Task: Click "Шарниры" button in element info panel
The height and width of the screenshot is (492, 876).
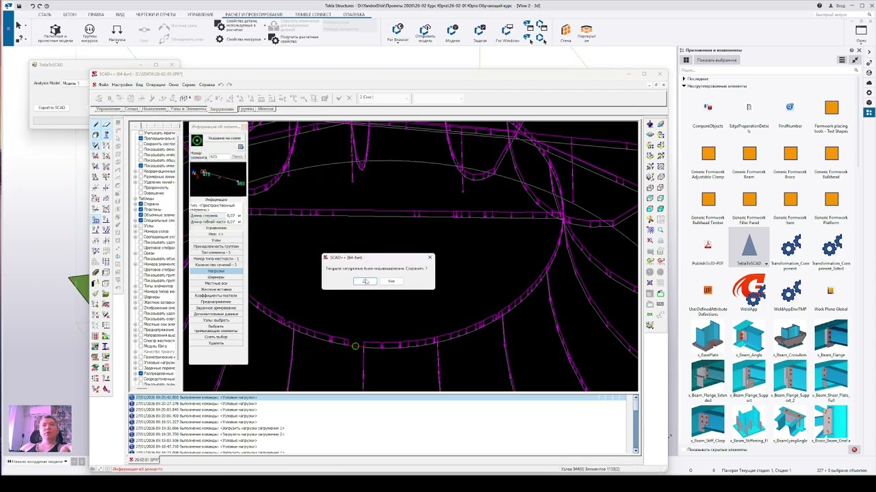Action: click(x=216, y=277)
